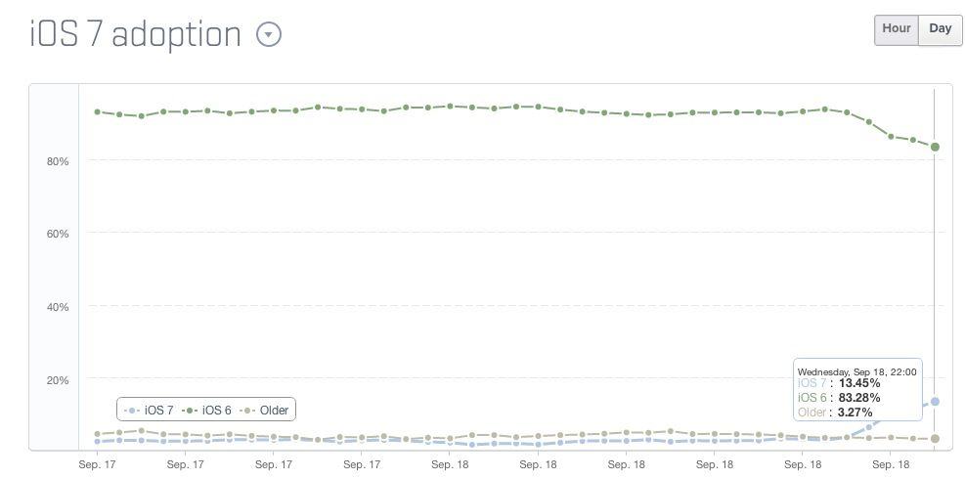The width and height of the screenshot is (965, 478).
Task: Click the 40% y-axis label
Action: (57, 307)
